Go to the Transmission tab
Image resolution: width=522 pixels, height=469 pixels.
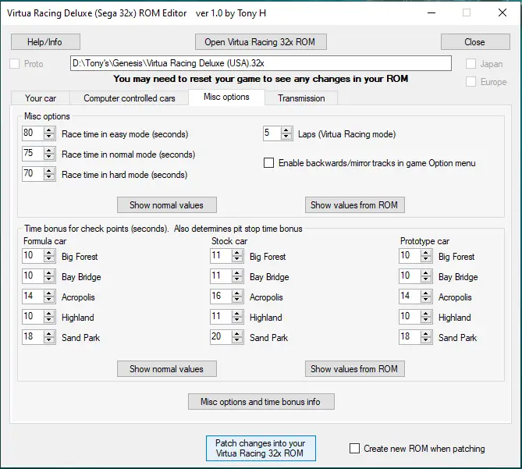pos(301,98)
